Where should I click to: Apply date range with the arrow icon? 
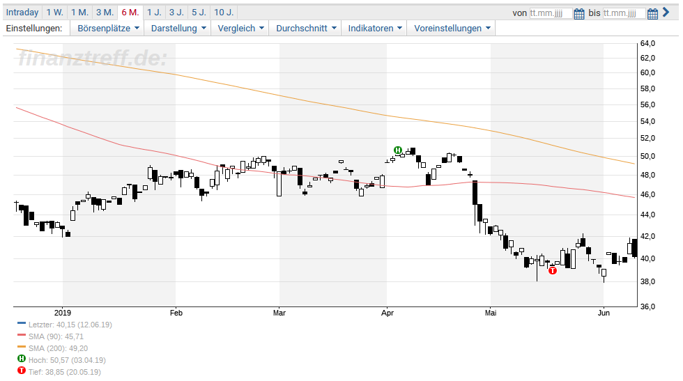666,13
